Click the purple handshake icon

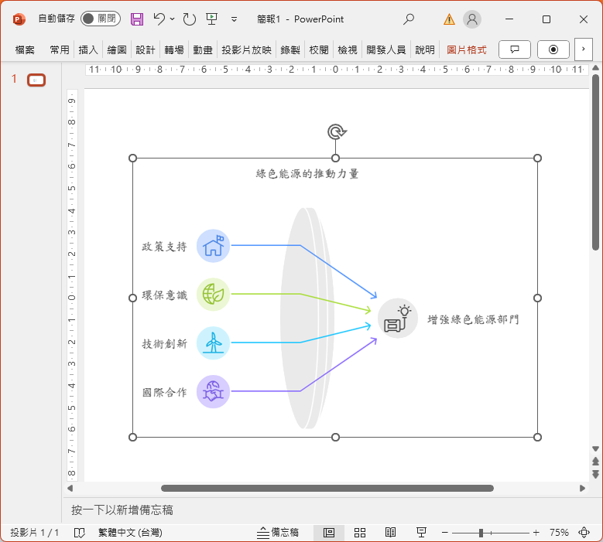pos(213,391)
